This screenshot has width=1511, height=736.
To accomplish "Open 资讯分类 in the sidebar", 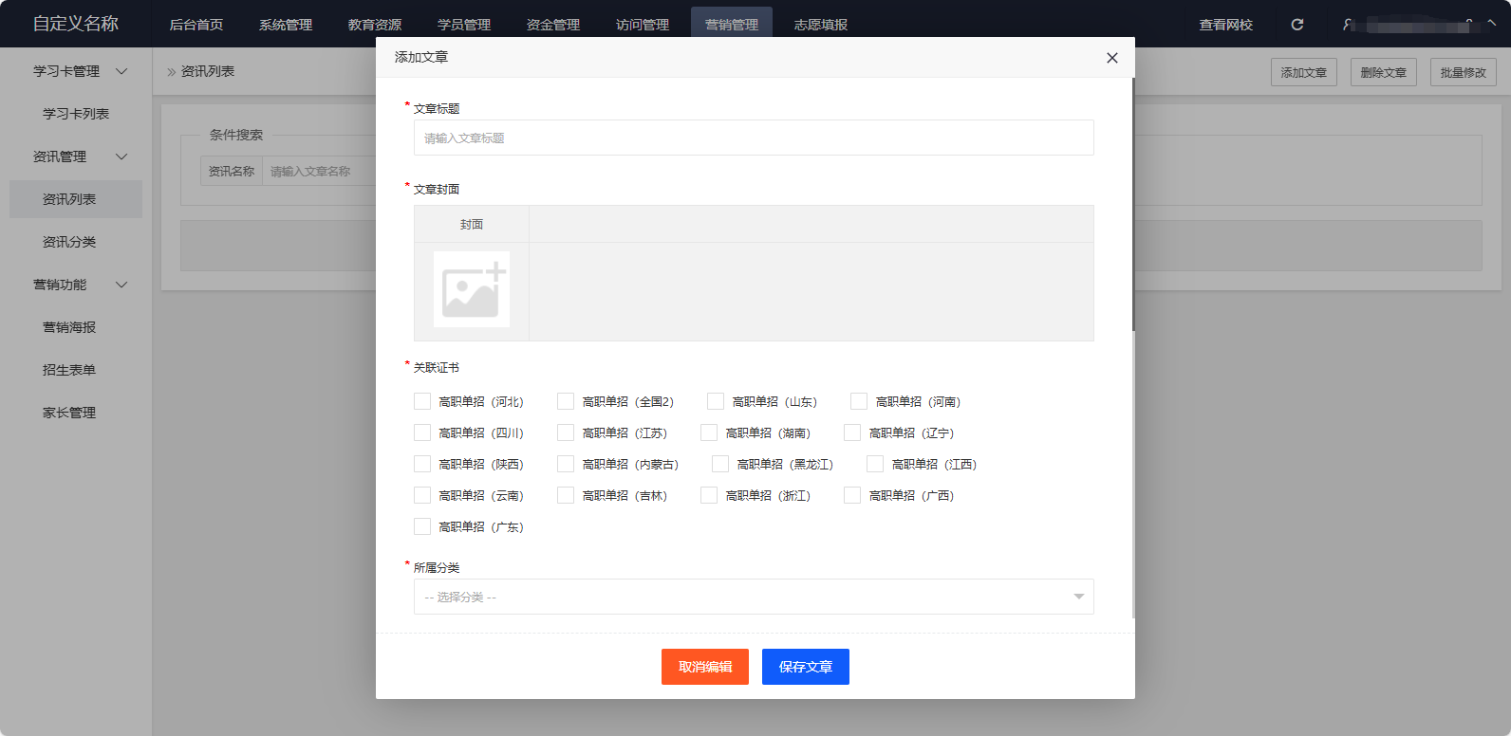I will [x=76, y=242].
